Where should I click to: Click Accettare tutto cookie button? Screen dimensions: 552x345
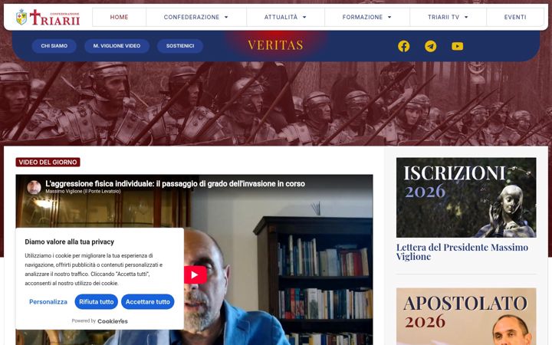[x=147, y=302]
